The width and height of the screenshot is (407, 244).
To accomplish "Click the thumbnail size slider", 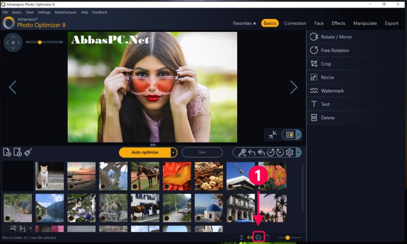I will click(290, 237).
